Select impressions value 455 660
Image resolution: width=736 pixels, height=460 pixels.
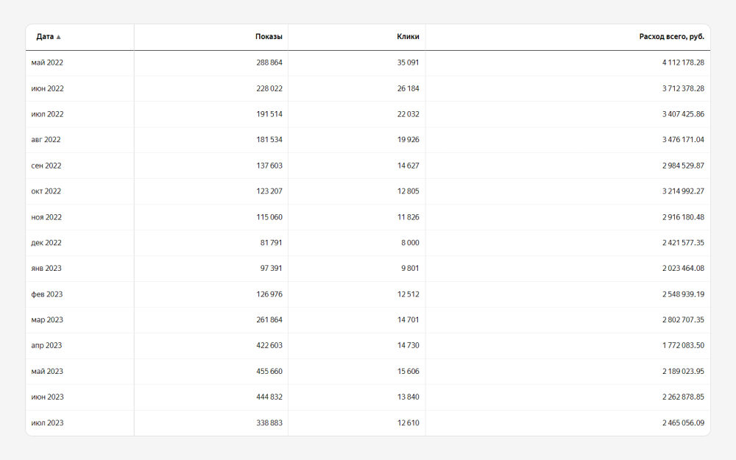pos(266,372)
